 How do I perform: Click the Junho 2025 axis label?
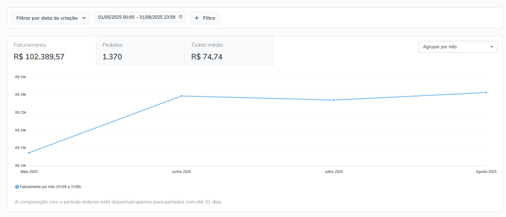181,172
